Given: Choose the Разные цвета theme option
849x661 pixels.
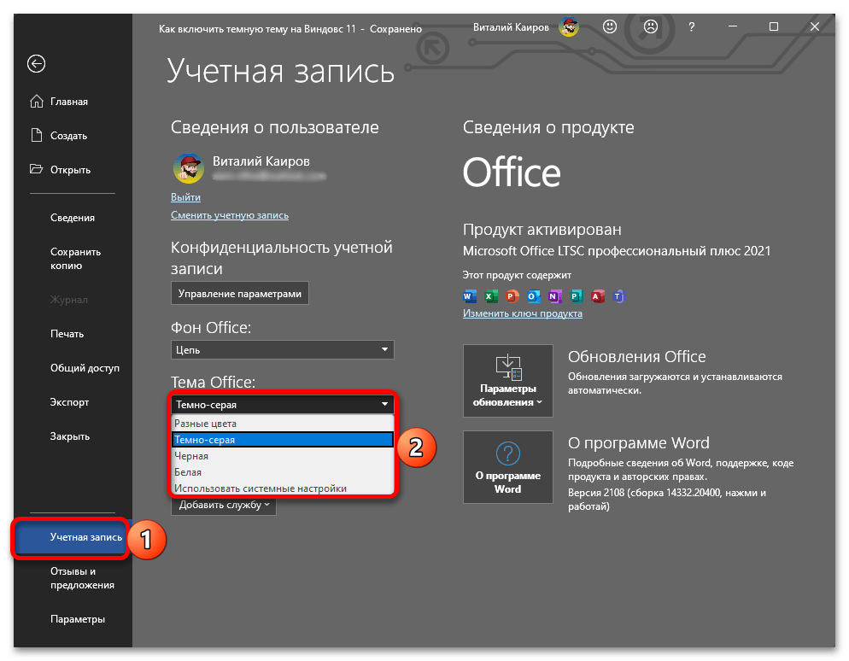Looking at the screenshot, I should (283, 424).
